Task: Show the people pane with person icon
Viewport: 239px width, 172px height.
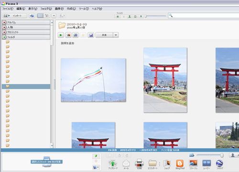Action: [x=233, y=155]
